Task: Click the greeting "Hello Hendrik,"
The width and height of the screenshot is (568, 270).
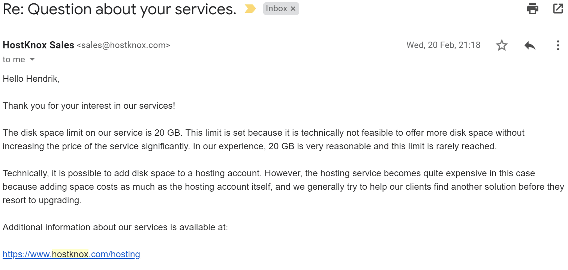Action: click(x=31, y=79)
